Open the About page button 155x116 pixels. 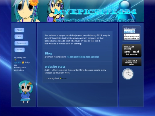20,30
